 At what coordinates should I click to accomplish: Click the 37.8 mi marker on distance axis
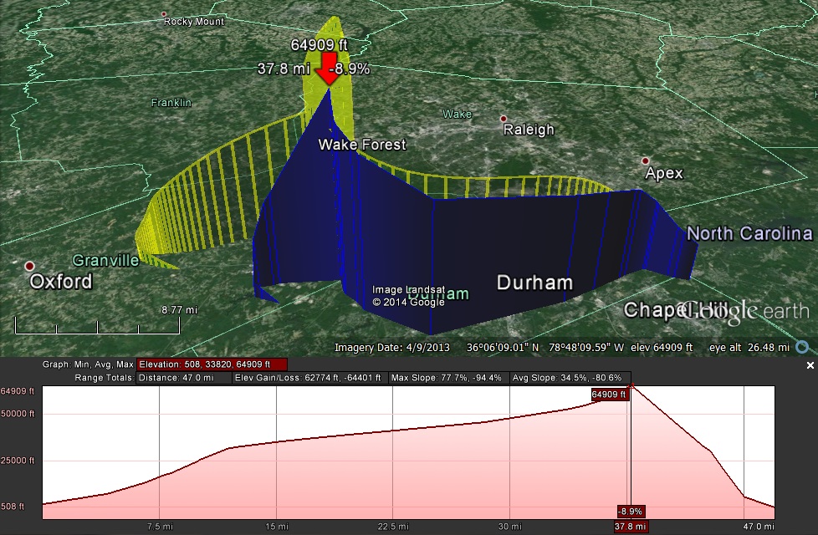[630, 527]
